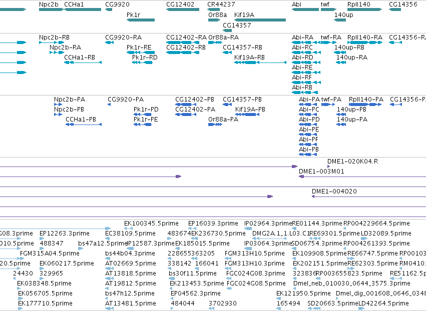Click the CG14357-RB transcript label
Screen dimensions: 426x311
(242, 47)
